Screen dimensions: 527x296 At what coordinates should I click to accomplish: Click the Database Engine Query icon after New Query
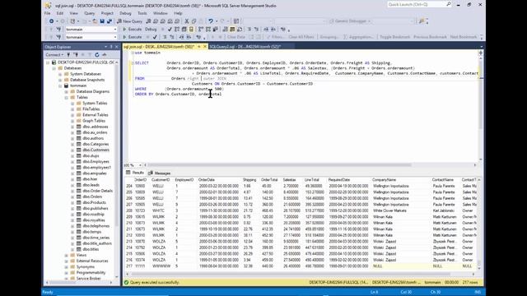point(148,21)
